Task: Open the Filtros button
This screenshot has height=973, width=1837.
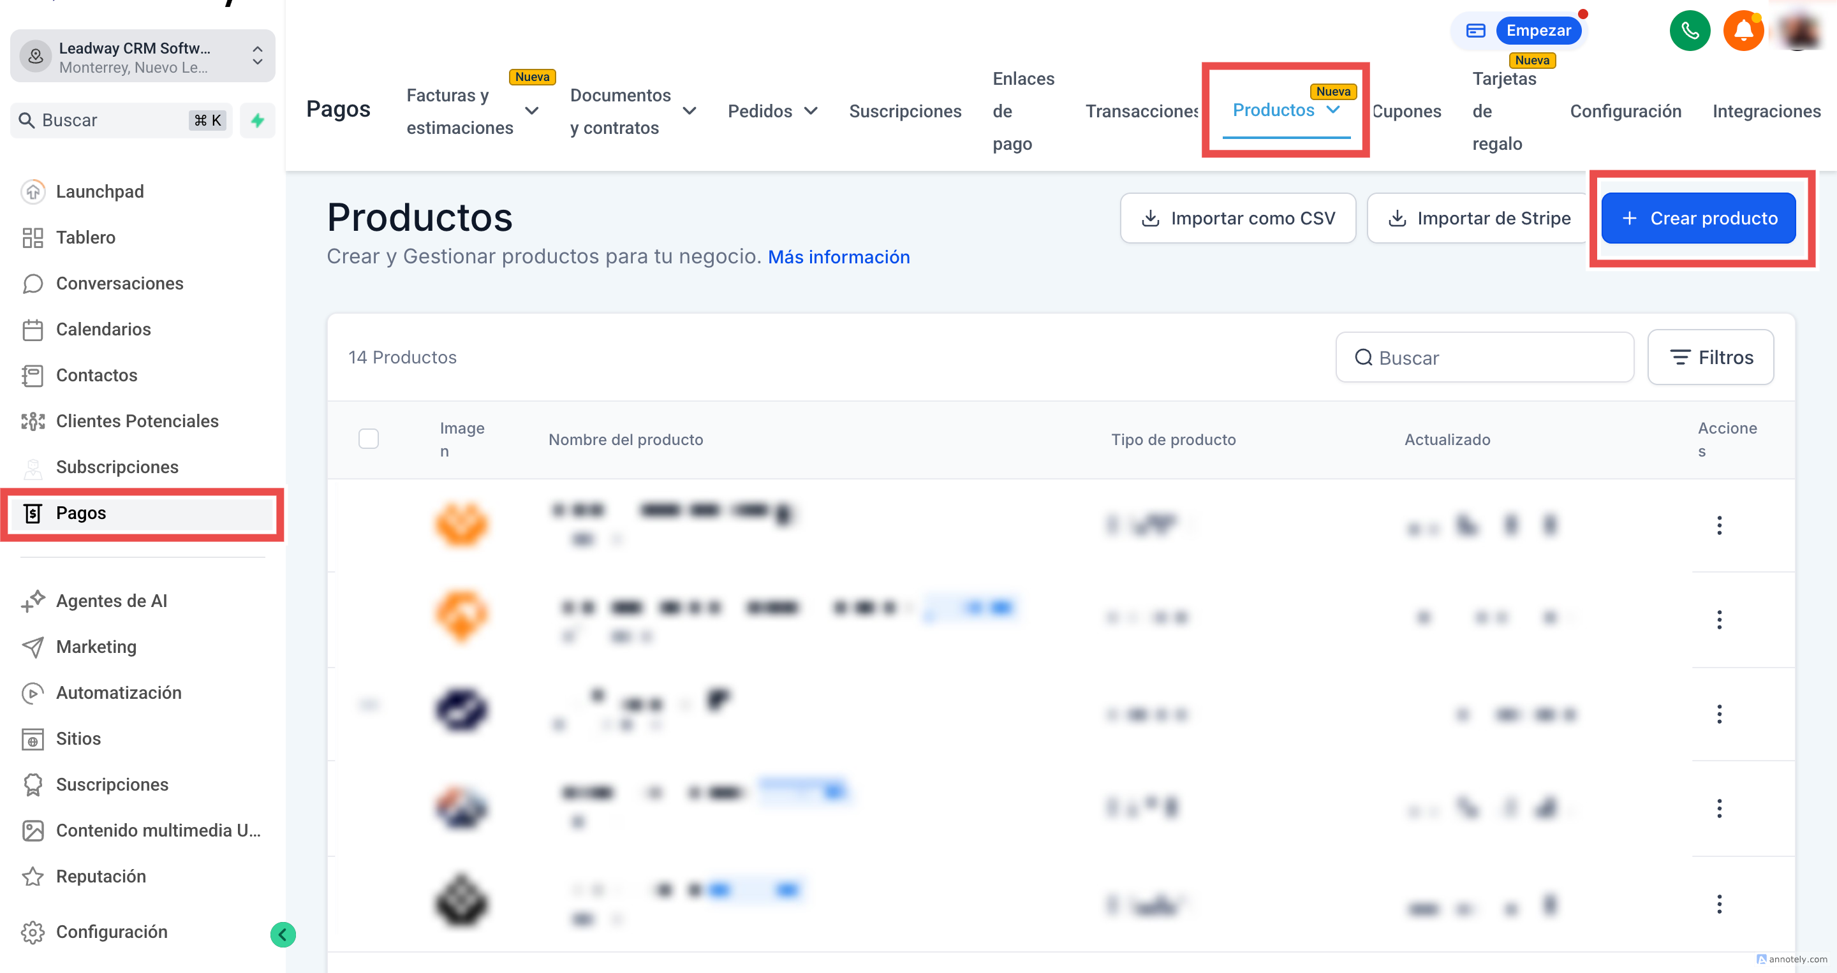Action: pos(1710,357)
